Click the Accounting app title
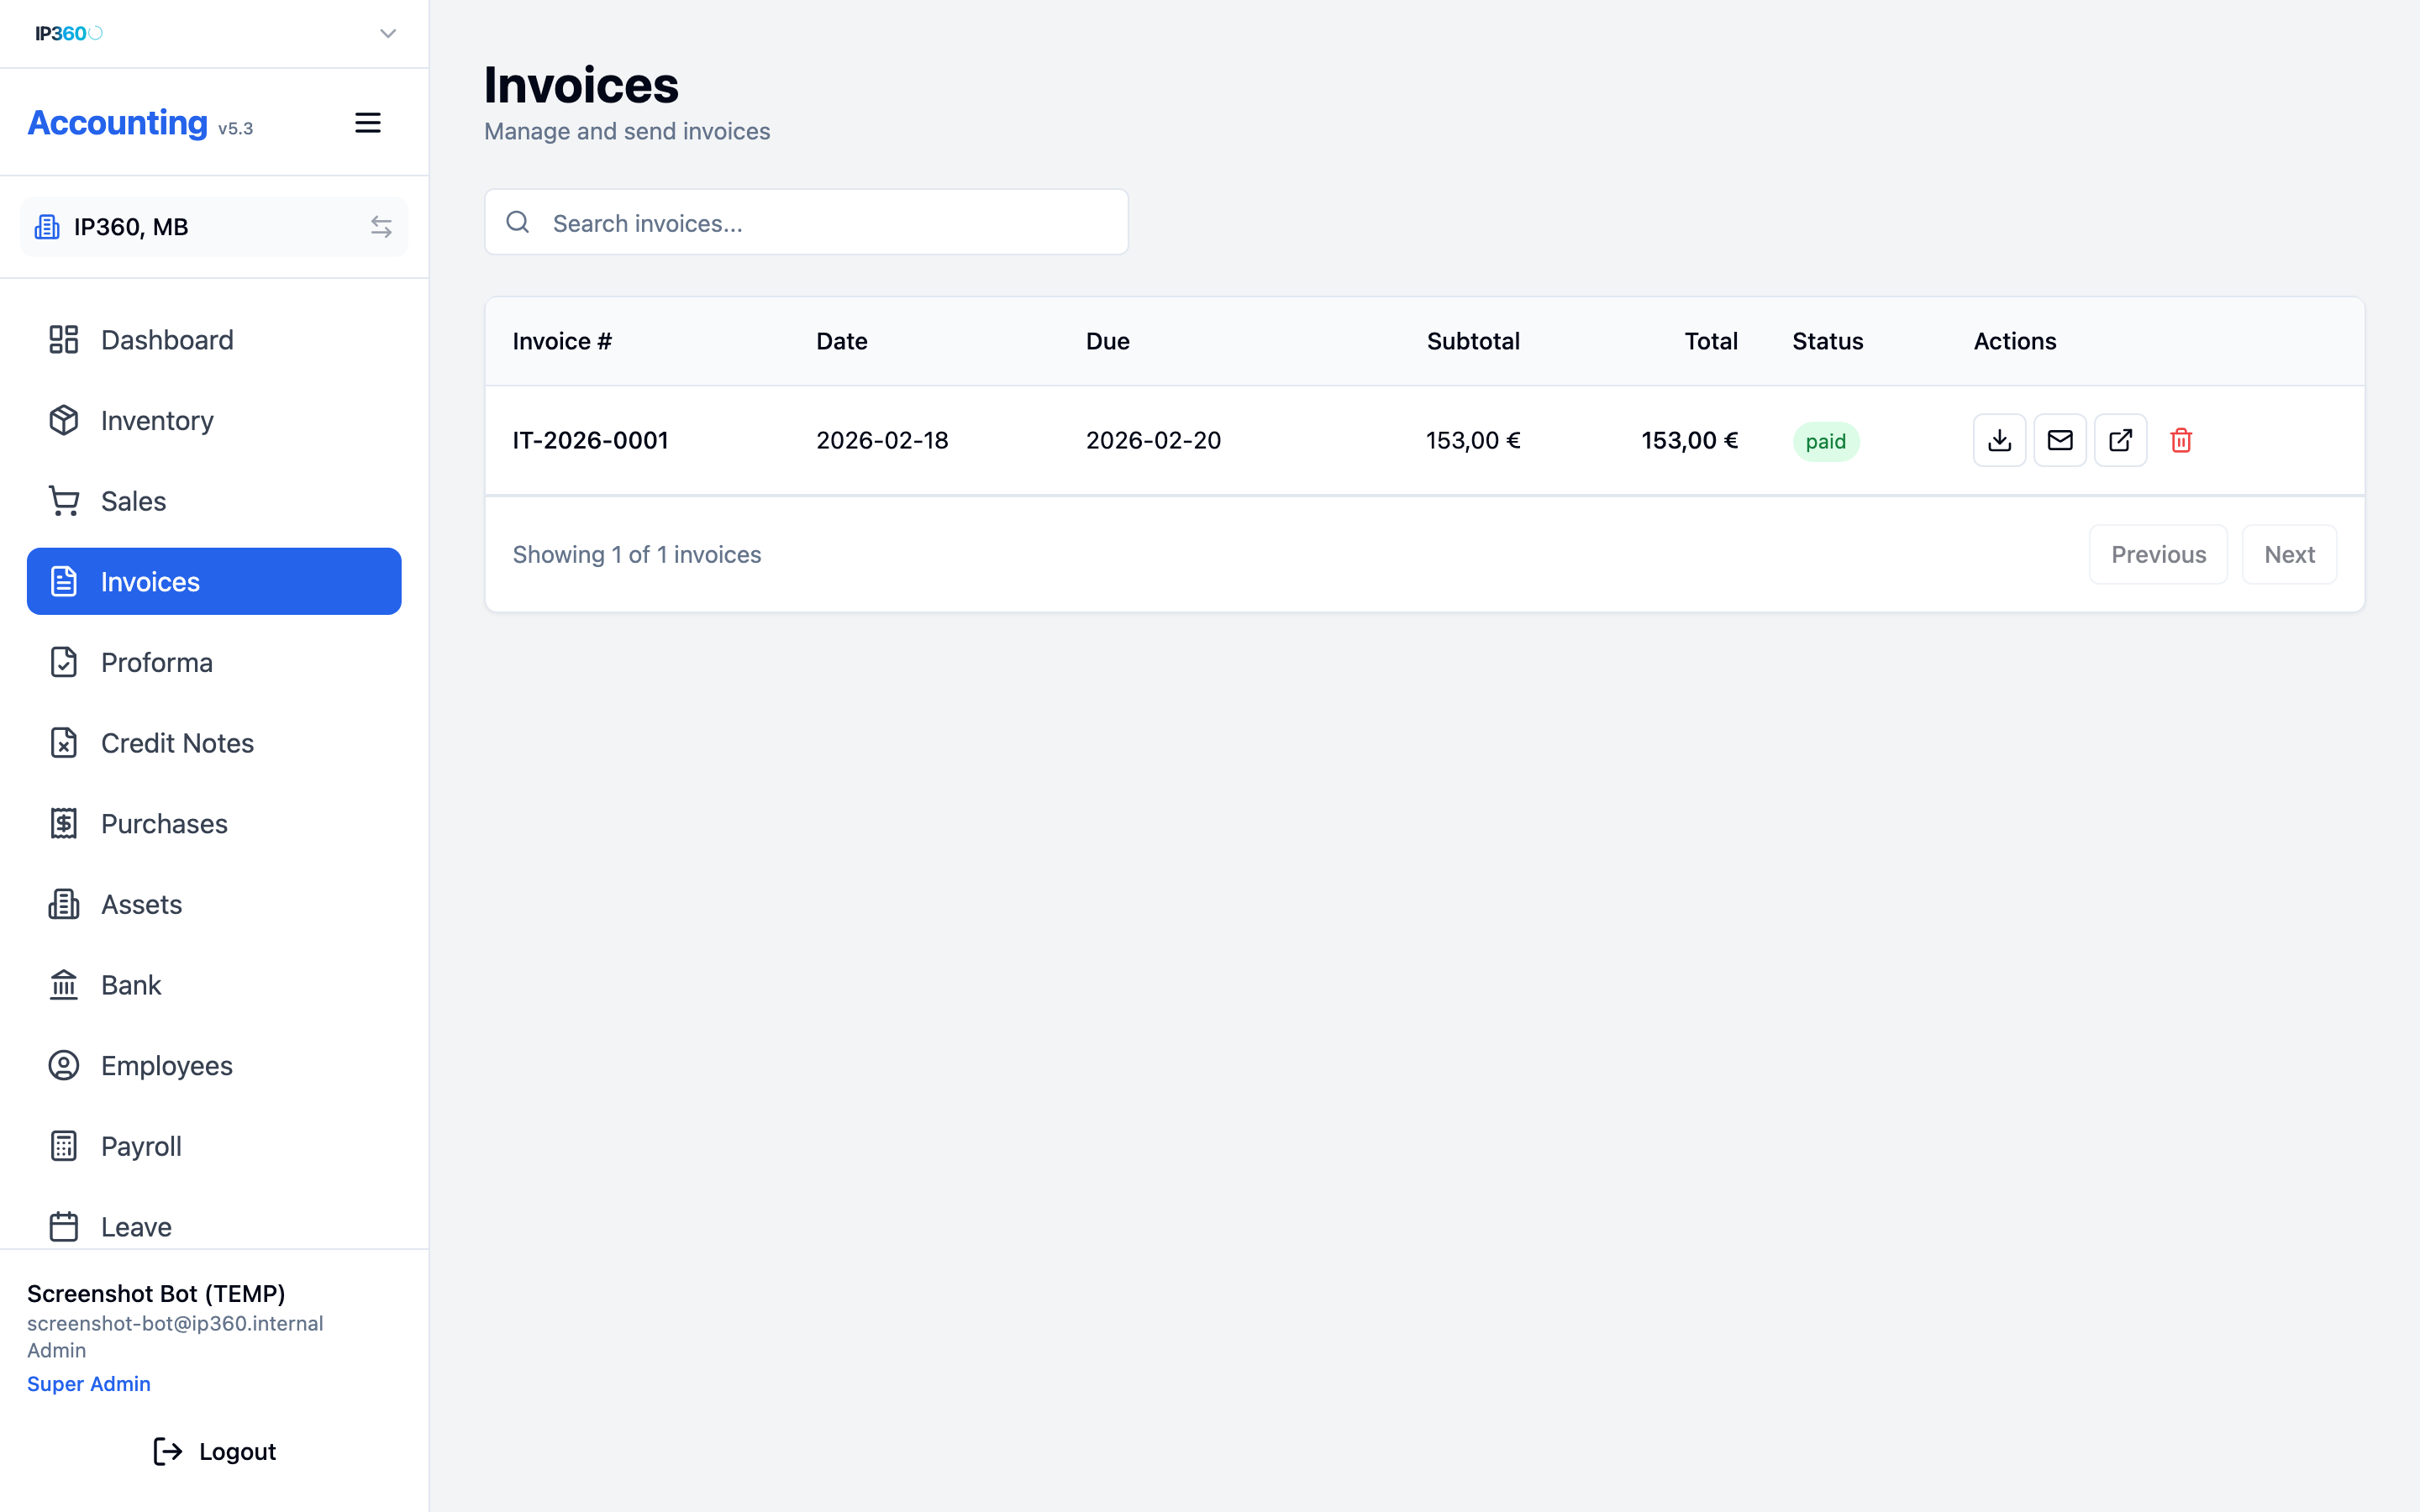 (x=117, y=123)
